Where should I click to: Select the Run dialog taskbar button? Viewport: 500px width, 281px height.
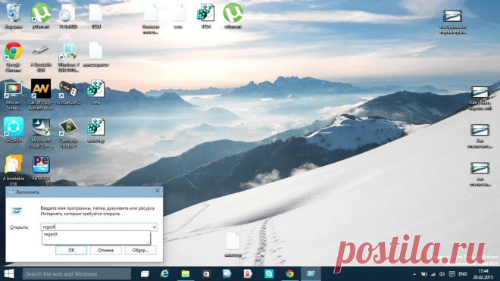(x=311, y=273)
